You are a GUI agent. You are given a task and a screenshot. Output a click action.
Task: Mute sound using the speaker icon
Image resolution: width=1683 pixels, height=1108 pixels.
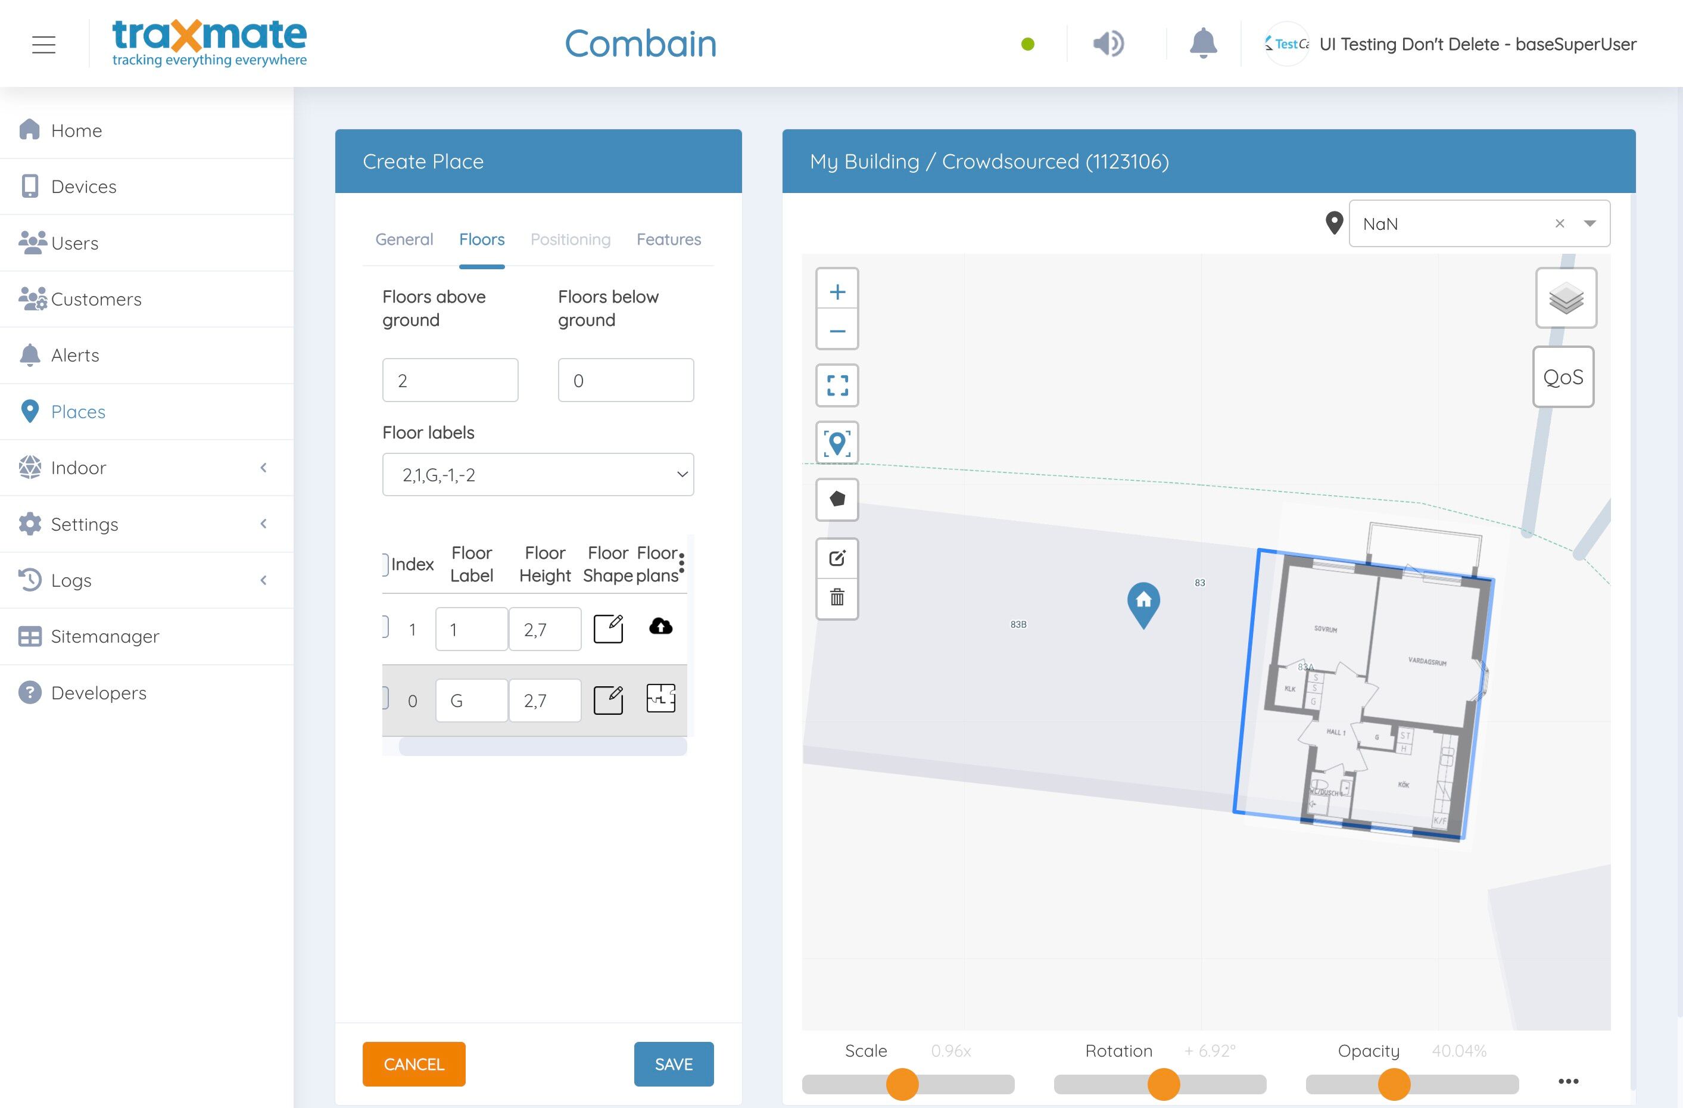(x=1108, y=44)
